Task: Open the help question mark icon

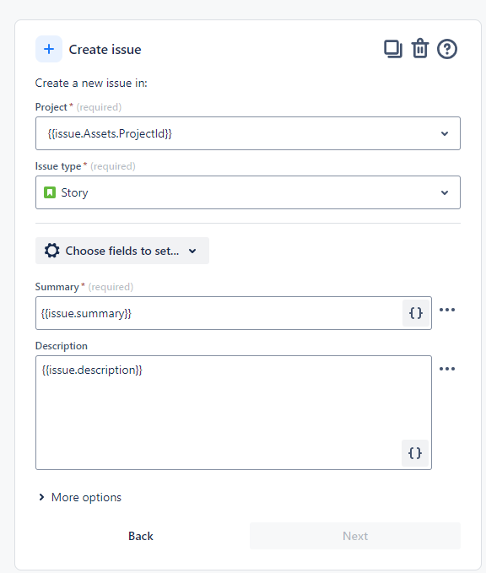Action: point(447,49)
